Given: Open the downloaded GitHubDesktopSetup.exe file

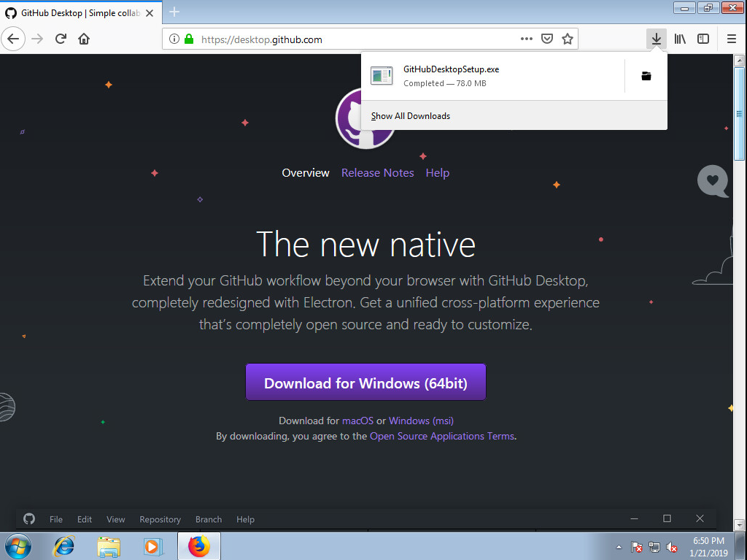Looking at the screenshot, I should click(x=492, y=77).
